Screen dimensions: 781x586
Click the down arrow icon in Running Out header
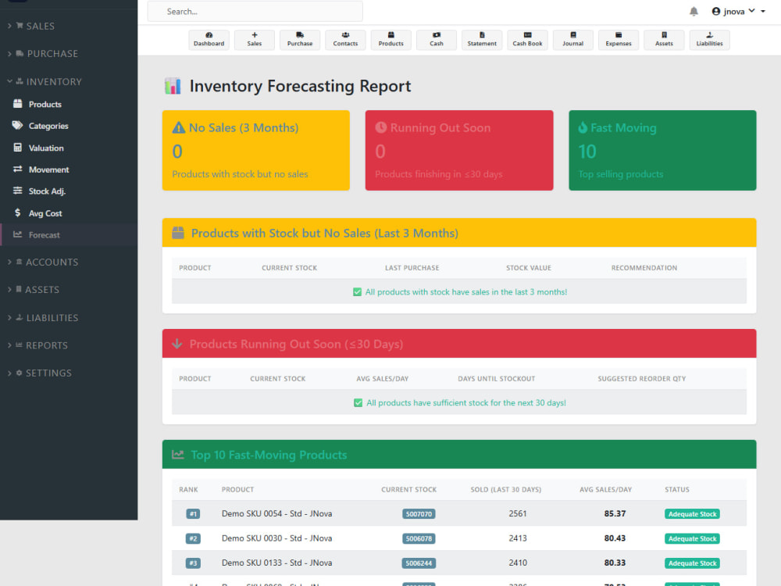click(177, 344)
